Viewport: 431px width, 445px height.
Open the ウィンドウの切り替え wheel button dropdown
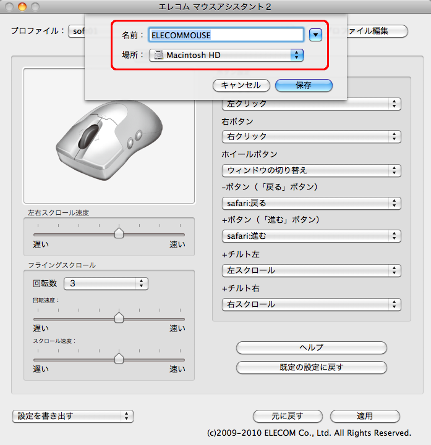point(311,170)
